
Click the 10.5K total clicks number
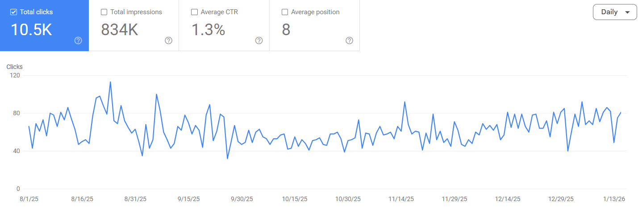pos(31,30)
